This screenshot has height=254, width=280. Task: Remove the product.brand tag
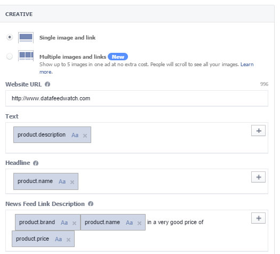(x=74, y=223)
